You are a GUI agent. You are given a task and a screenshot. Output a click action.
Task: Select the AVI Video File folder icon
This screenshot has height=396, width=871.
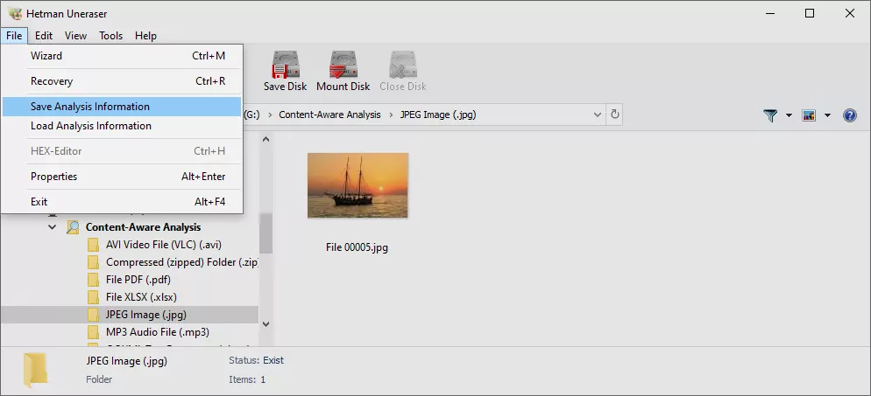point(93,245)
